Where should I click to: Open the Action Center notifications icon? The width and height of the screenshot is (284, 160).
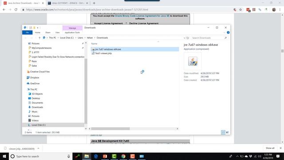pos(278,156)
